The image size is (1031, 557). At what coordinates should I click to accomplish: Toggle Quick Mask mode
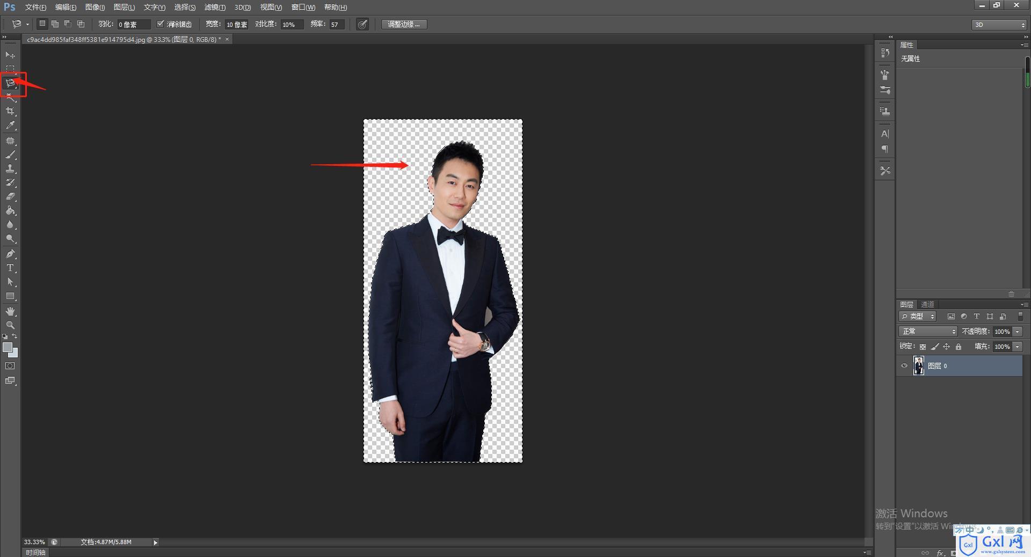tap(10, 366)
